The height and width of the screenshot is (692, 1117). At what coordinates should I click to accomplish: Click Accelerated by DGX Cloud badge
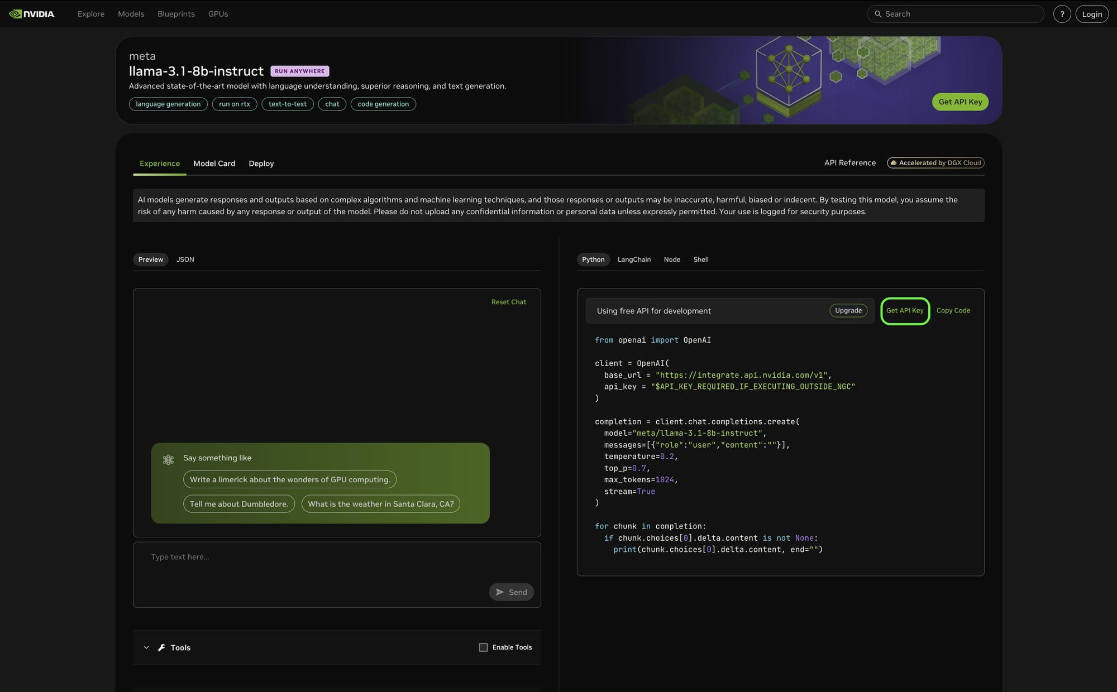(935, 163)
